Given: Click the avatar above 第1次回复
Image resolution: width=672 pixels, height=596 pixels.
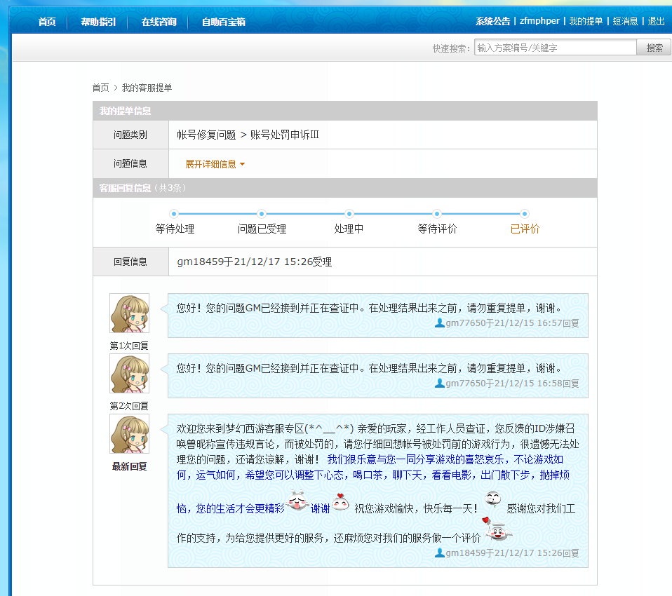Looking at the screenshot, I should (130, 313).
